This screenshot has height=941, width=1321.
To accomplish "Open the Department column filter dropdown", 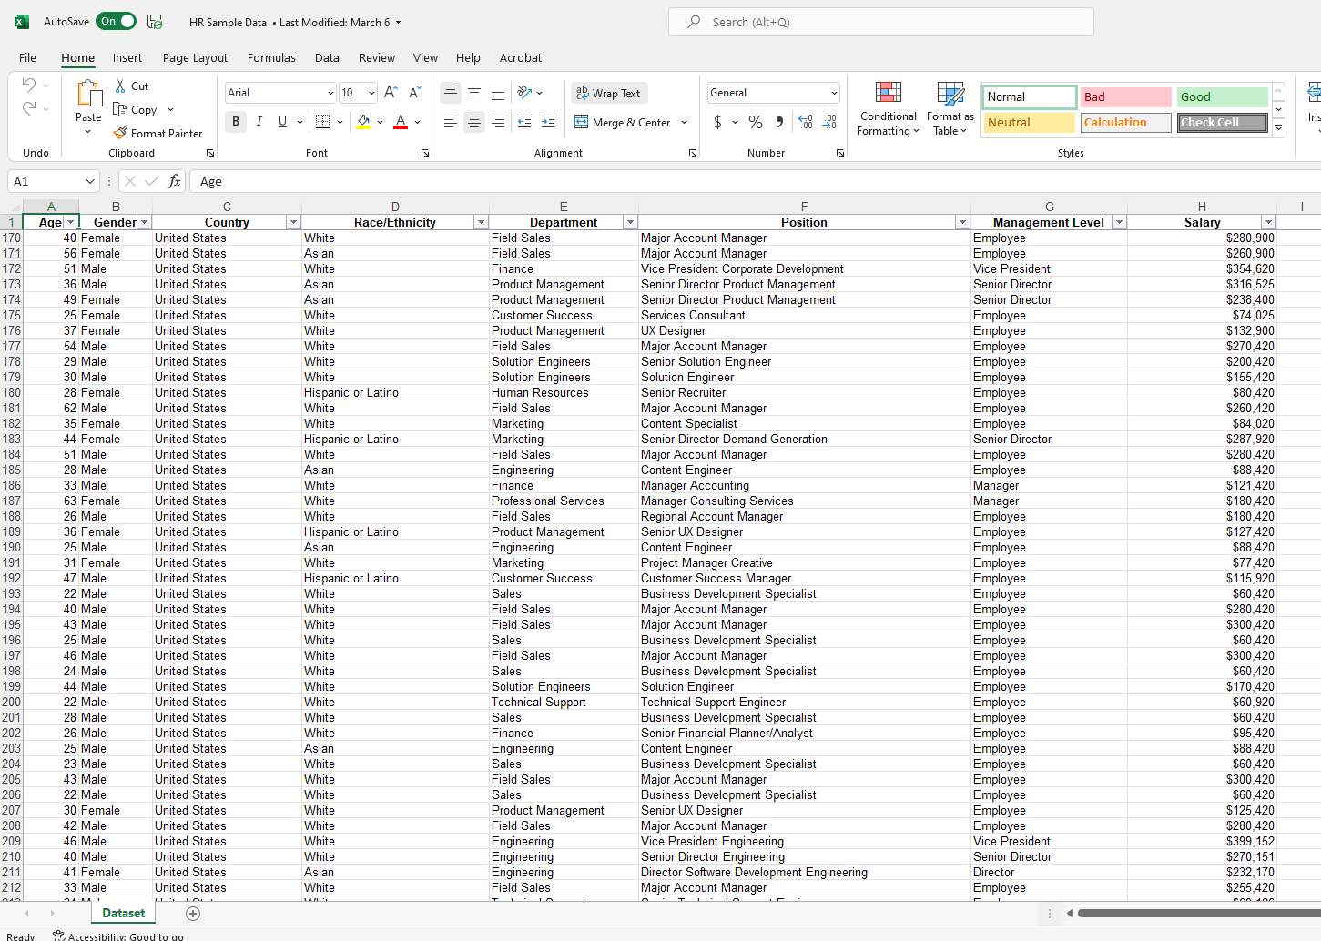I will [629, 222].
